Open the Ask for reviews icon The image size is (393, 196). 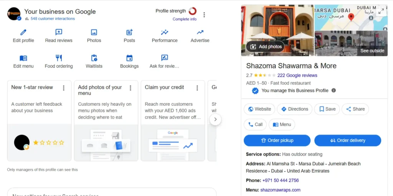click(x=164, y=58)
